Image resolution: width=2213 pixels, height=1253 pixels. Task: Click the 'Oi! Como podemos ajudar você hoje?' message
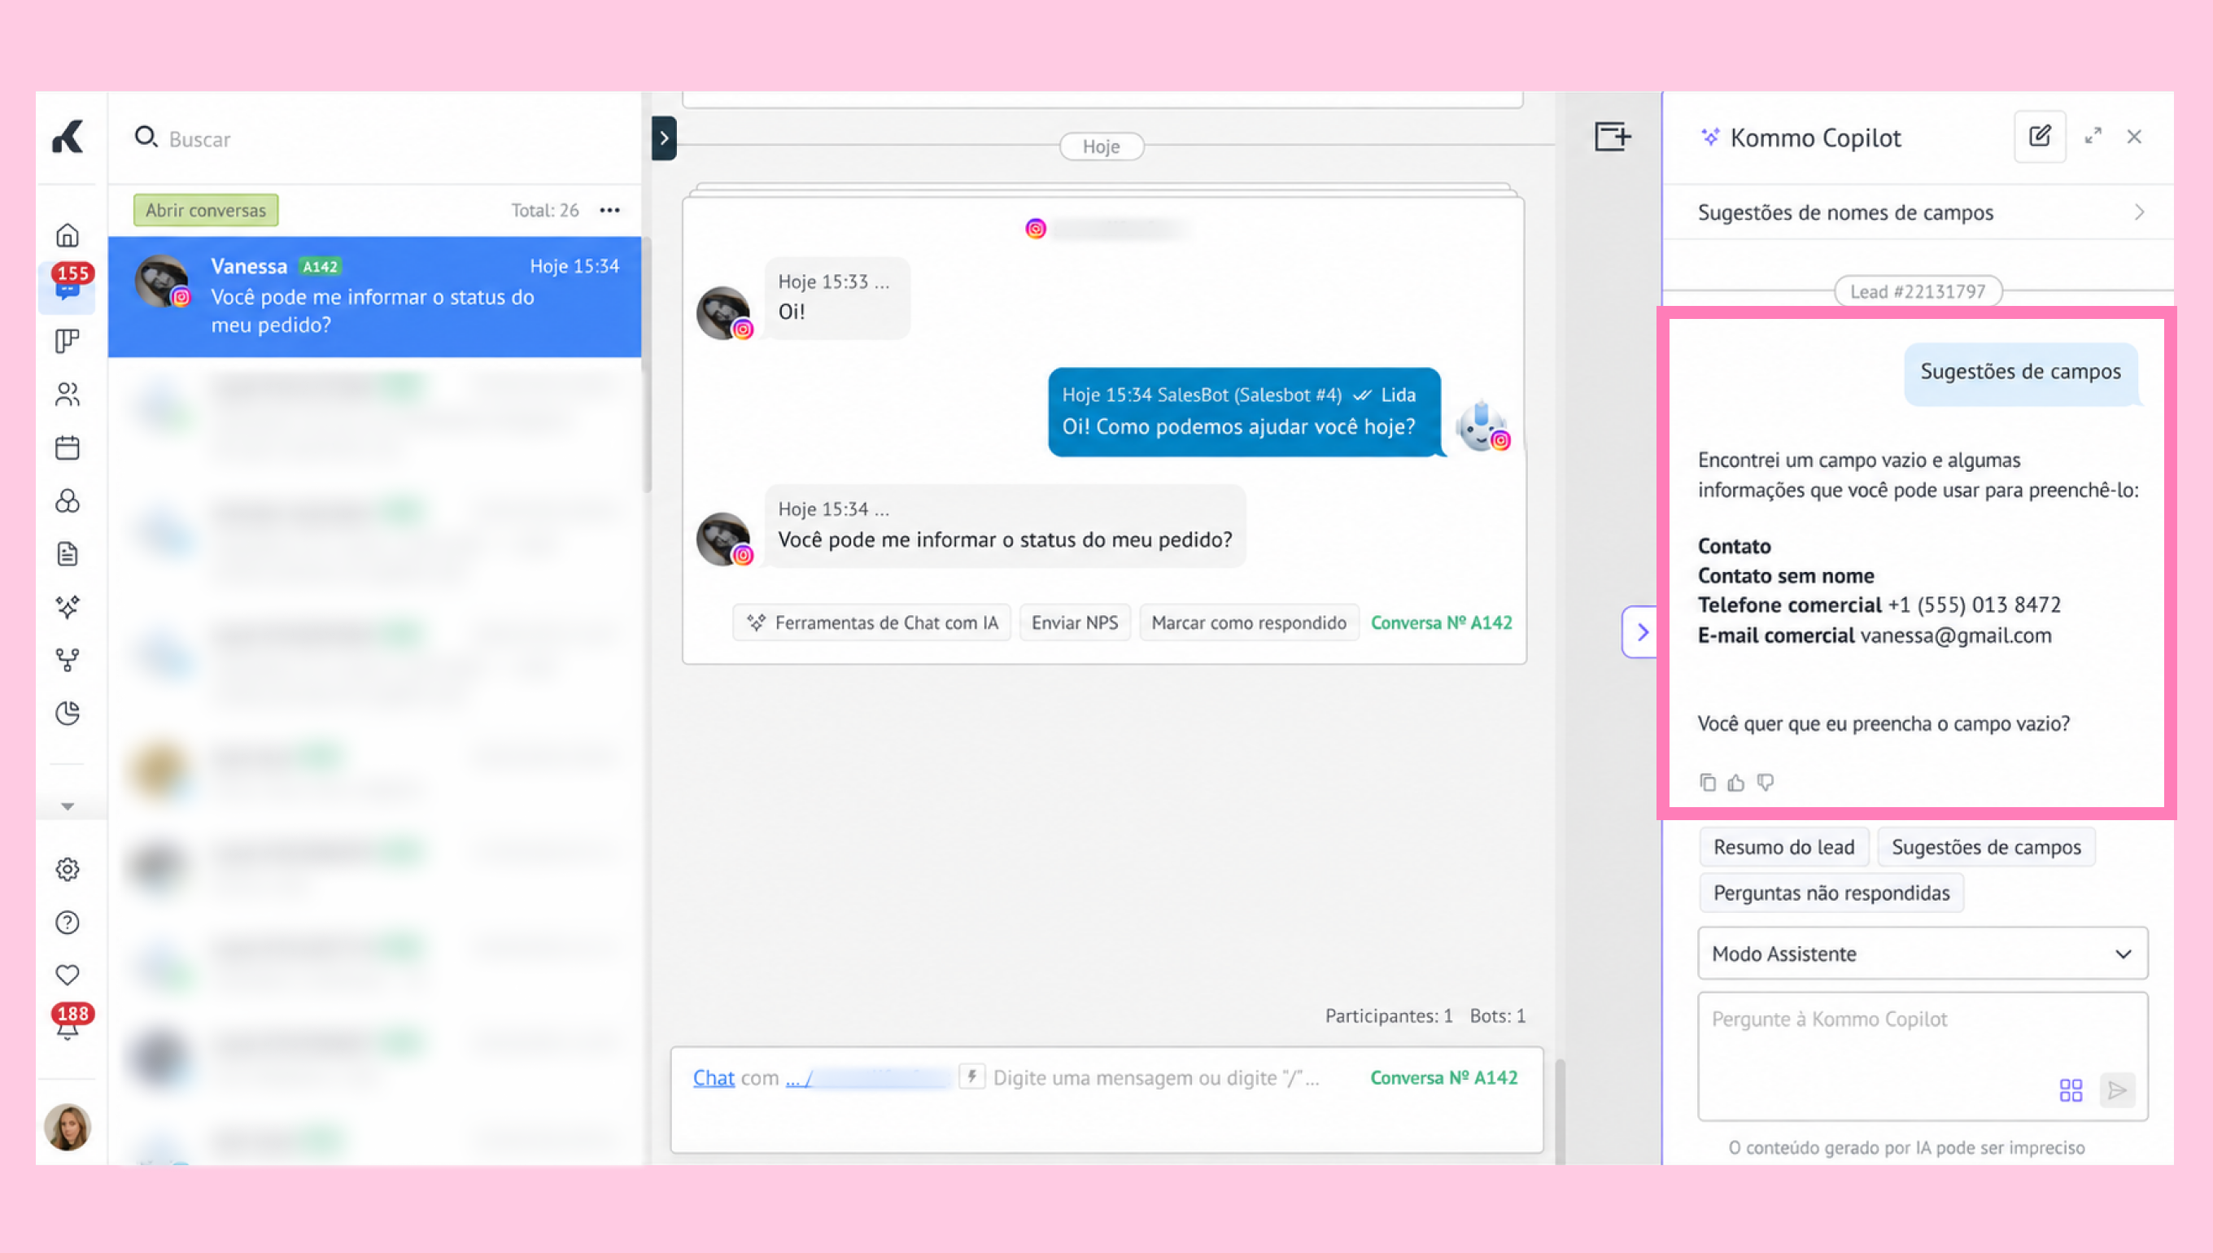pos(1244,413)
